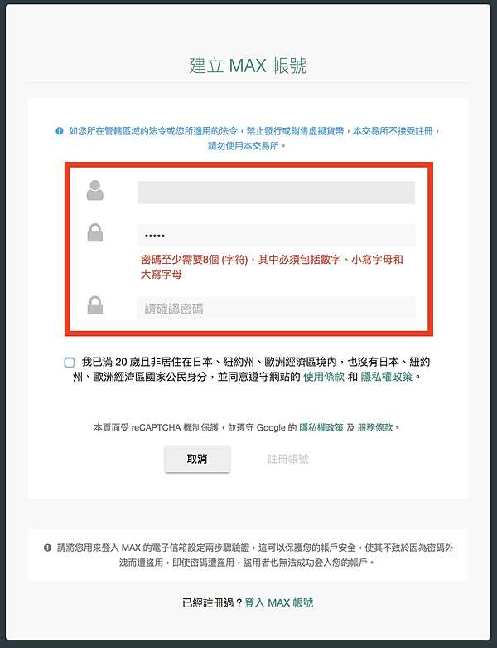
Task: Open Google's 服務條款 terms of service link
Action: tap(375, 428)
